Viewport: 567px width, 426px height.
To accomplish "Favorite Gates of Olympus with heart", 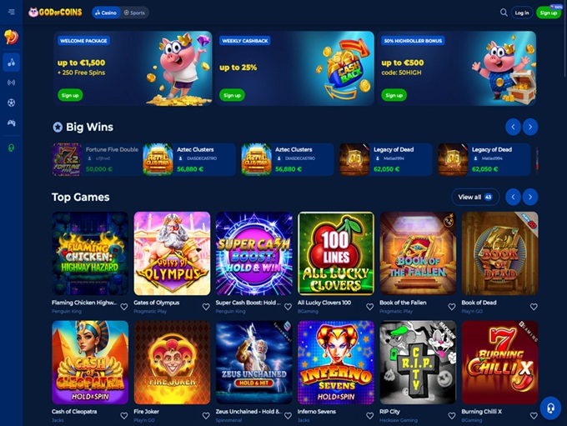I will [206, 307].
